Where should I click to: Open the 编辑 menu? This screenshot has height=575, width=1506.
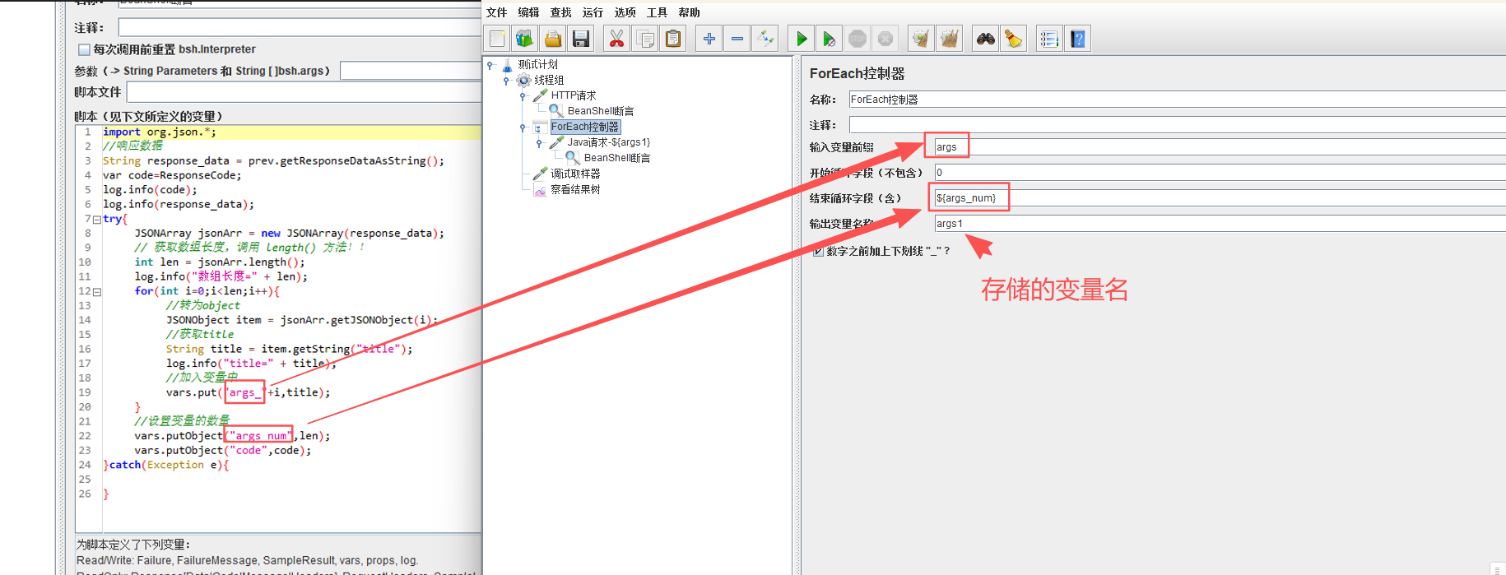pyautogui.click(x=528, y=12)
